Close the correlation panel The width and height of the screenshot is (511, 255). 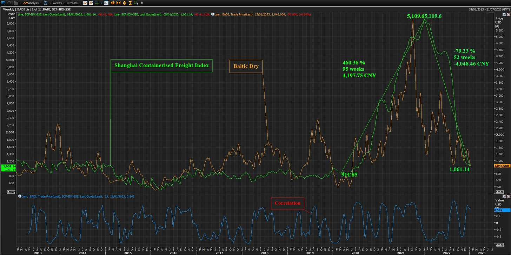tap(508, 196)
